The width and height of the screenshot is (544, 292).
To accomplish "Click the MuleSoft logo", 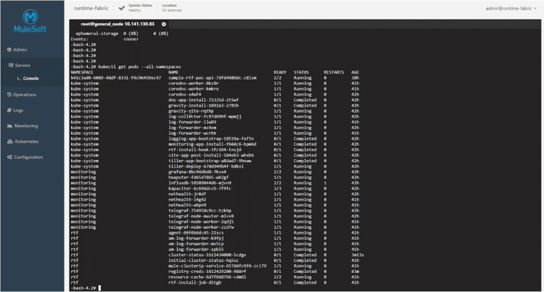I will (30, 21).
